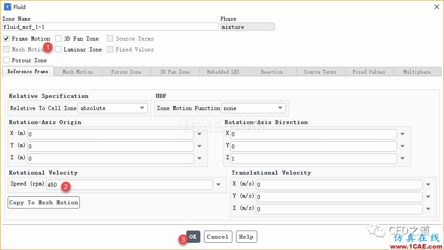444x250 pixels.
Task: Close the Fluid dialog window
Action: [437, 7]
